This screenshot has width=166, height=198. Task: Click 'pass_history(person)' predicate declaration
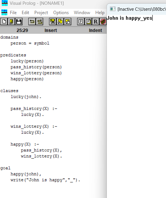point(36,67)
